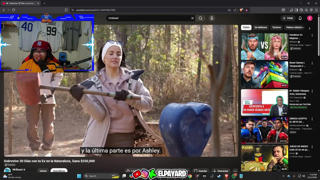The height and width of the screenshot is (180, 320).
Task: Open options menu for Beast Games Temporada 2
Action: coord(312,63)
